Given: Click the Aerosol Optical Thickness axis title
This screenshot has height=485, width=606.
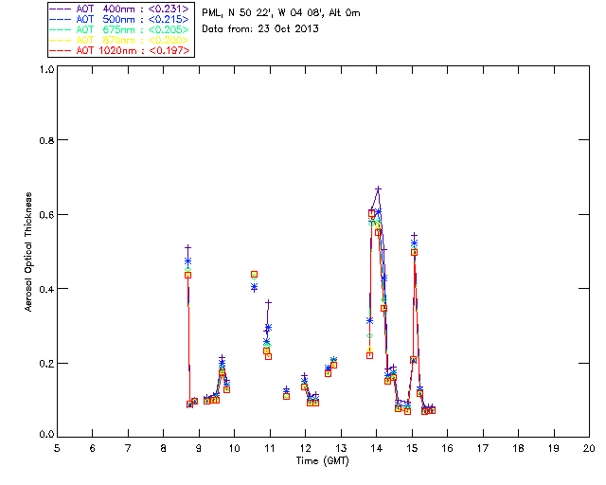Looking at the screenshot, I should (28, 252).
